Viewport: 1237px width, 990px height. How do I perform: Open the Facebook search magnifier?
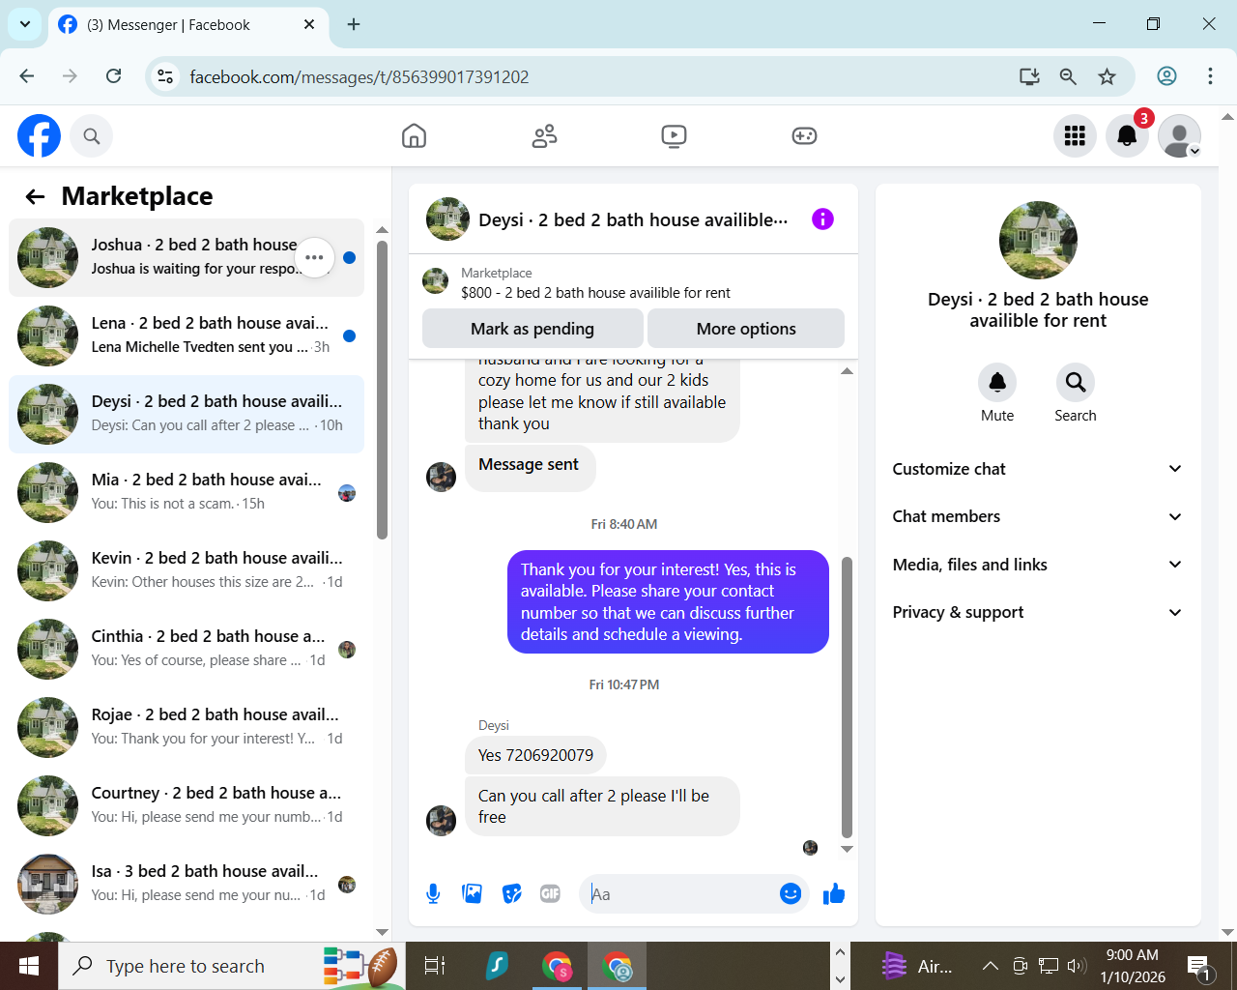pos(92,136)
